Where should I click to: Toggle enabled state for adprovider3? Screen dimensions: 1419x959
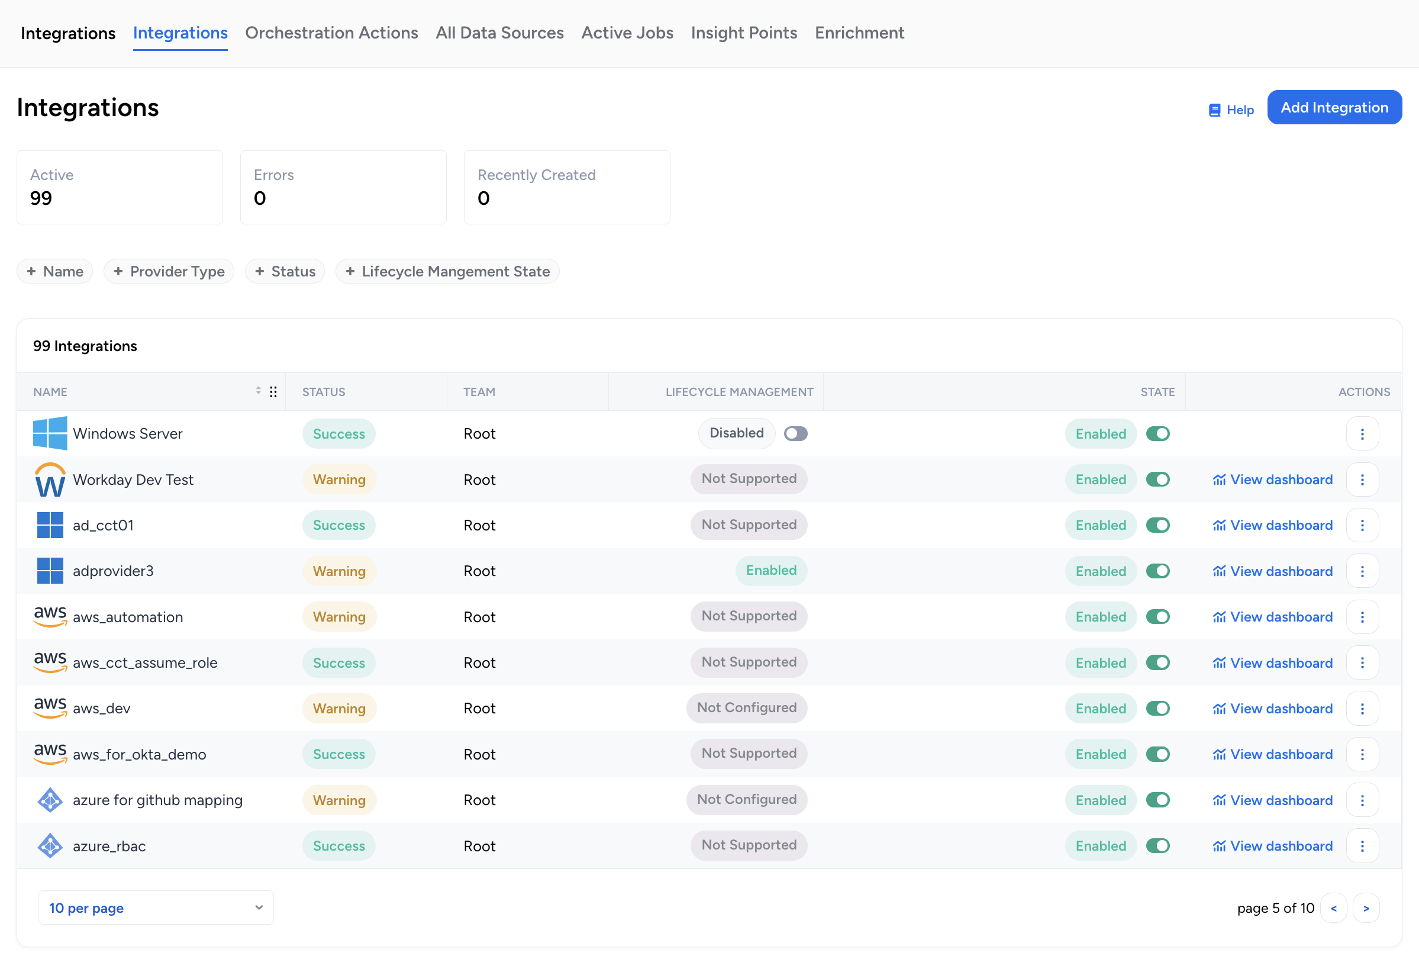pos(1157,571)
